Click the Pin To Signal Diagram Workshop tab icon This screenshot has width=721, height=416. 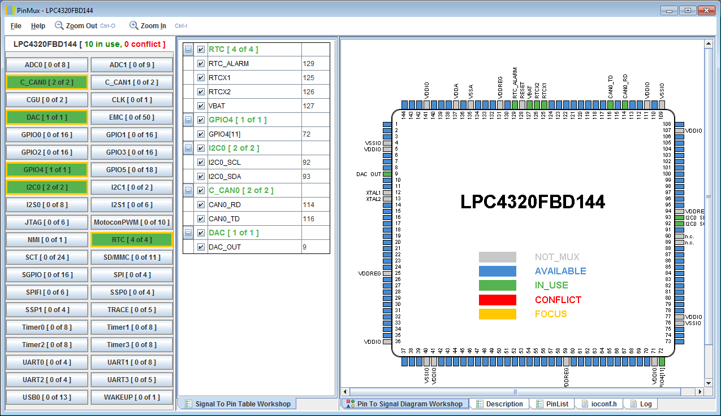350,404
